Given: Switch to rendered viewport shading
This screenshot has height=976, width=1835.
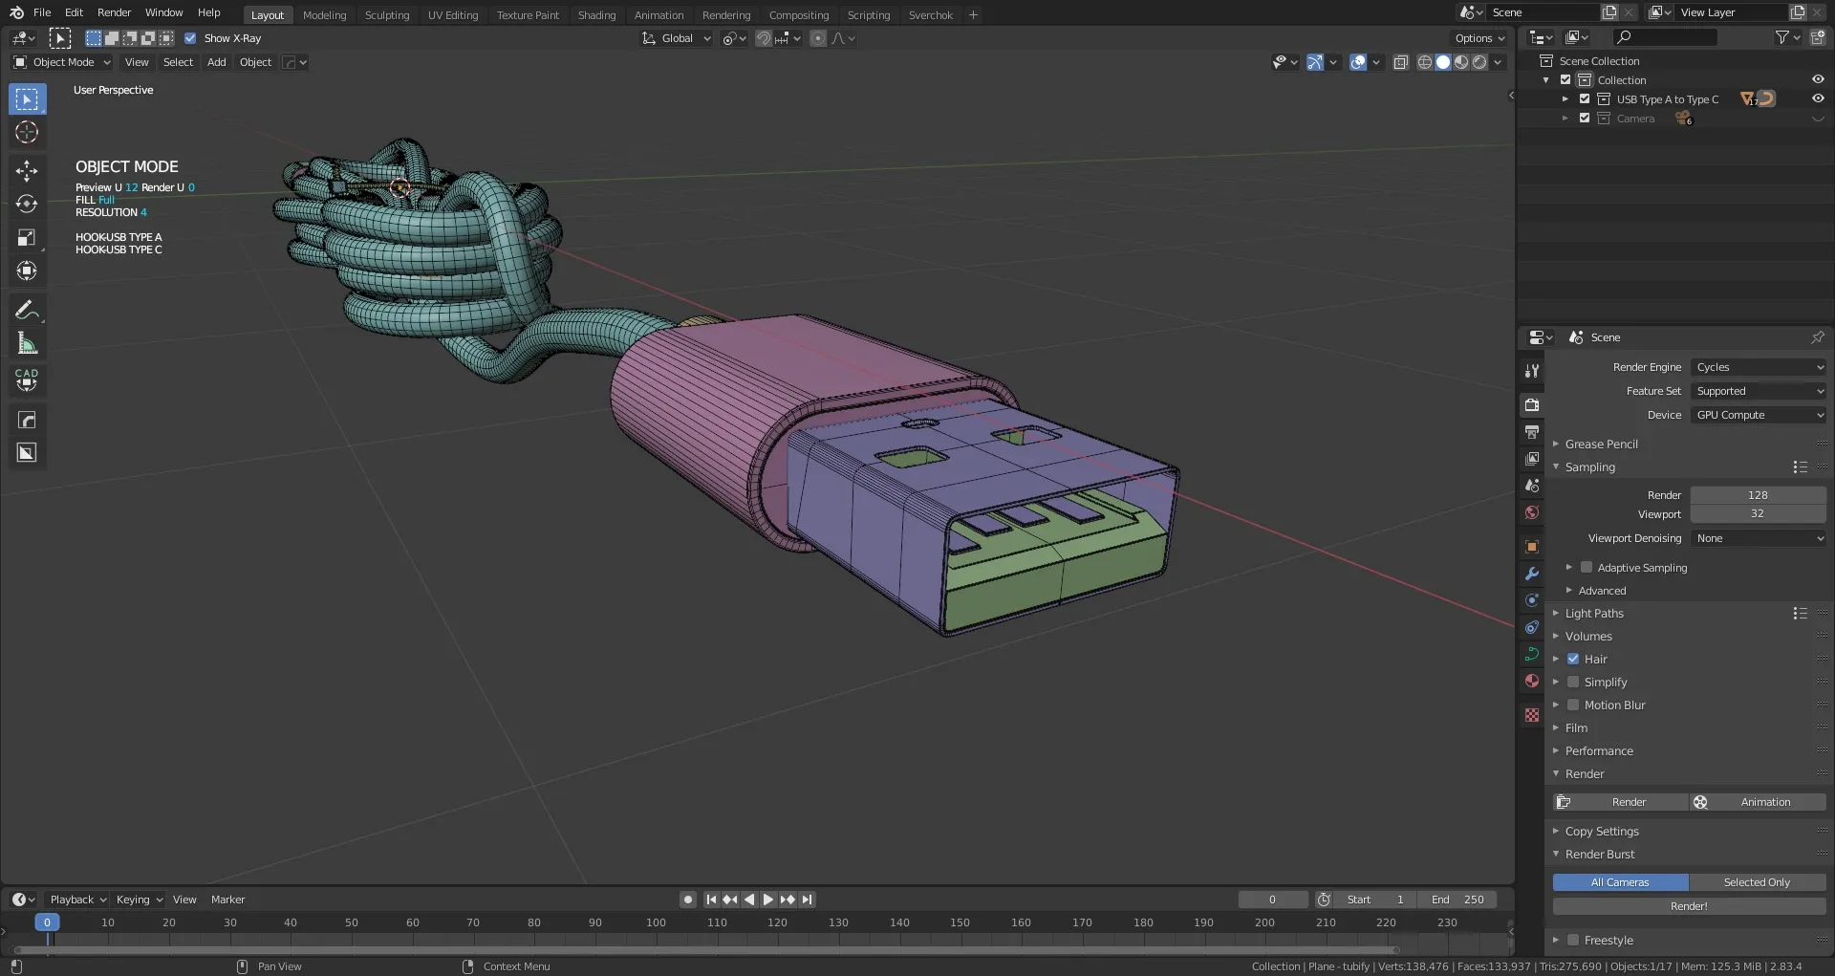Looking at the screenshot, I should pyautogui.click(x=1479, y=62).
